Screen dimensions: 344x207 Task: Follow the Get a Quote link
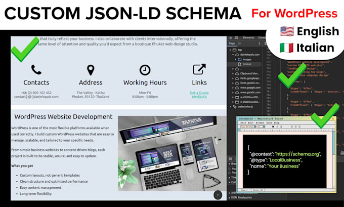click(x=199, y=93)
